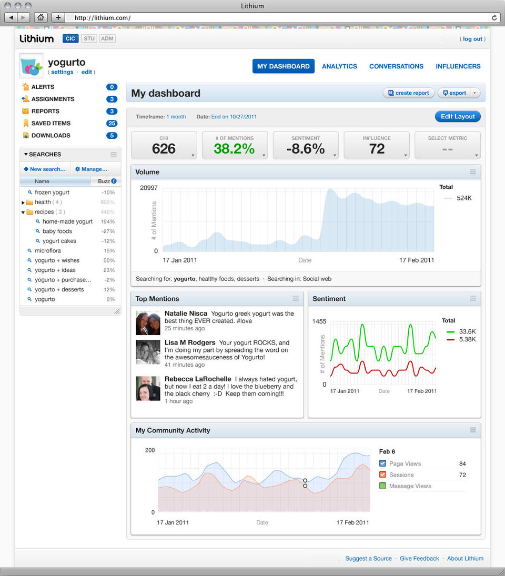Image resolution: width=505 pixels, height=576 pixels.
Task: Click the About Lithium link
Action: click(x=466, y=558)
